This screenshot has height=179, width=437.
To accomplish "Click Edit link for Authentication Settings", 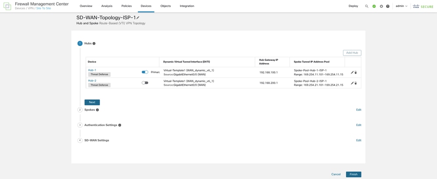I will pyautogui.click(x=359, y=125).
